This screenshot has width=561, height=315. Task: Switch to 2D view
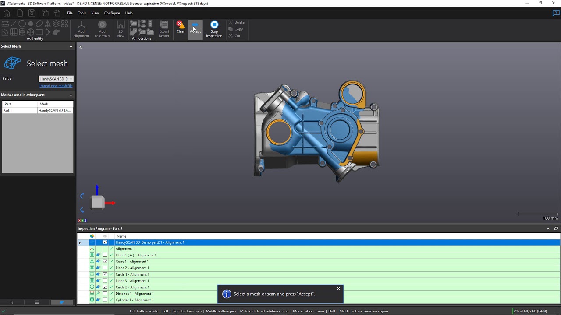click(121, 28)
